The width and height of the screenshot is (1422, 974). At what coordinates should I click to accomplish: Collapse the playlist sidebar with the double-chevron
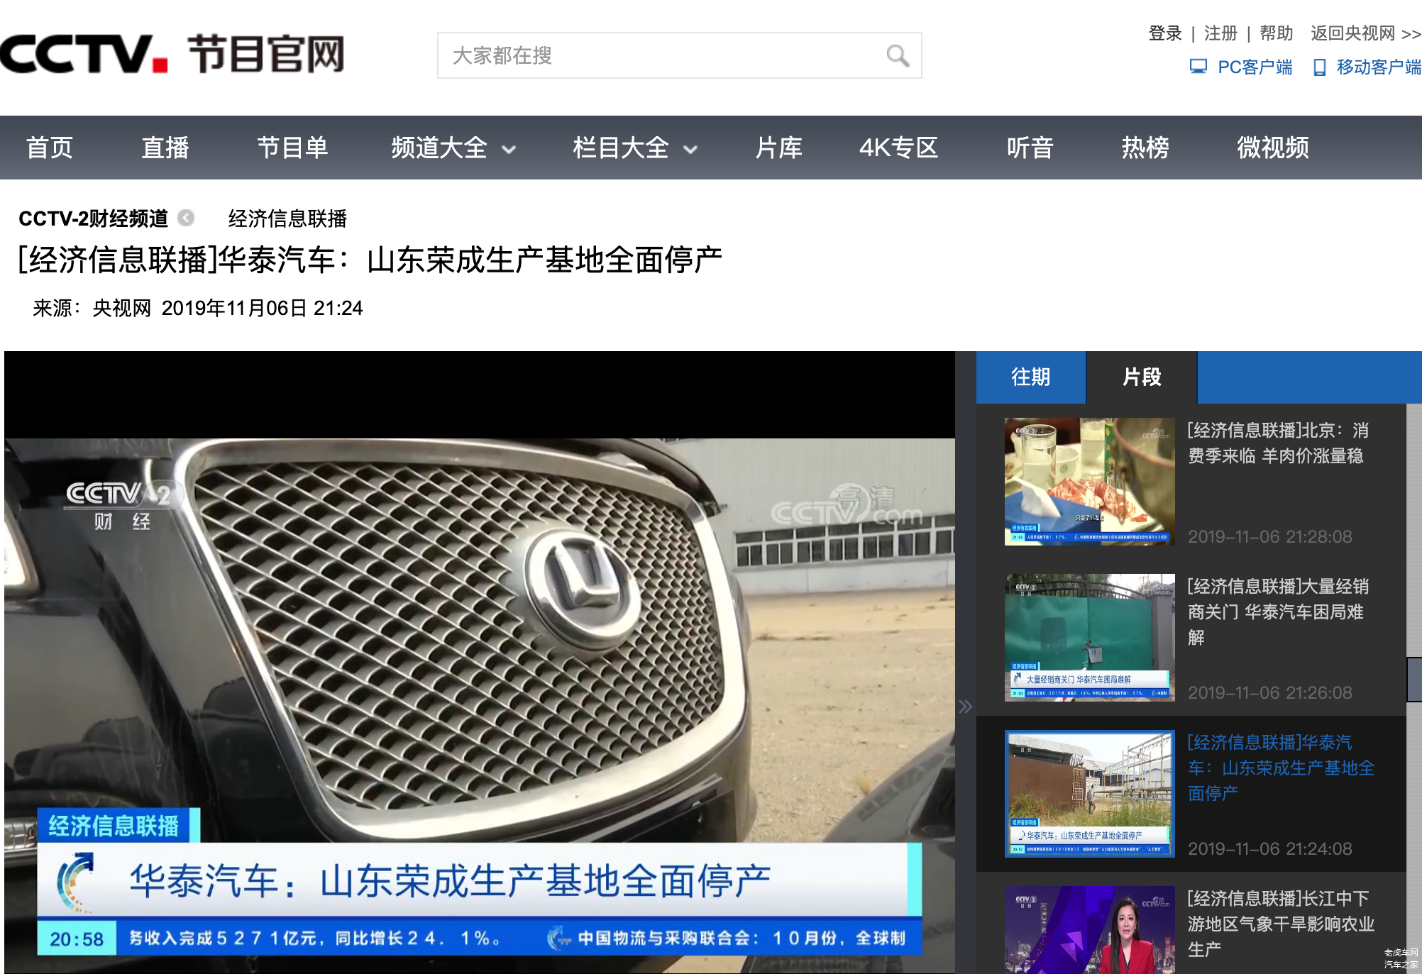(965, 706)
